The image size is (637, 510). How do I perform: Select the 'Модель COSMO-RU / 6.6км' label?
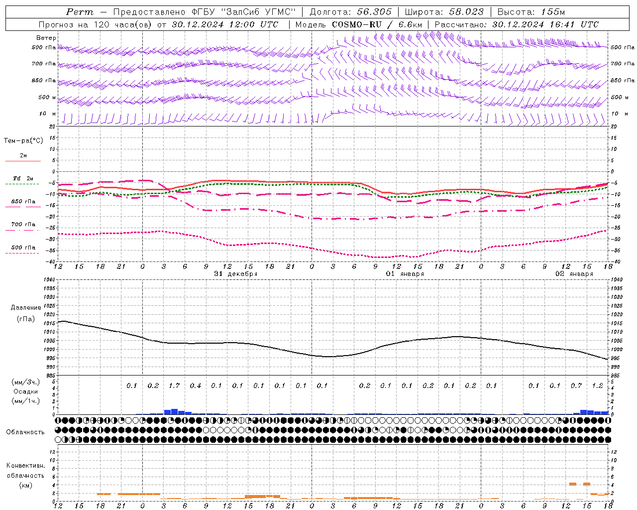[359, 24]
